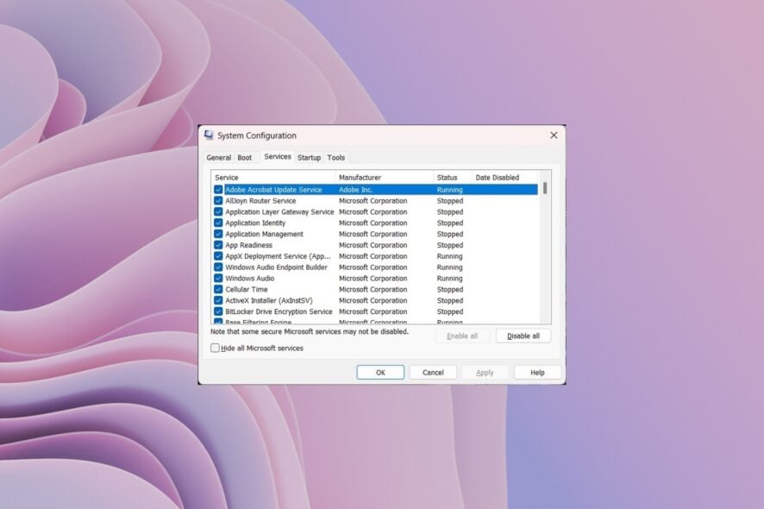
Task: Select Application Layer Gateway Service name
Action: click(x=279, y=211)
